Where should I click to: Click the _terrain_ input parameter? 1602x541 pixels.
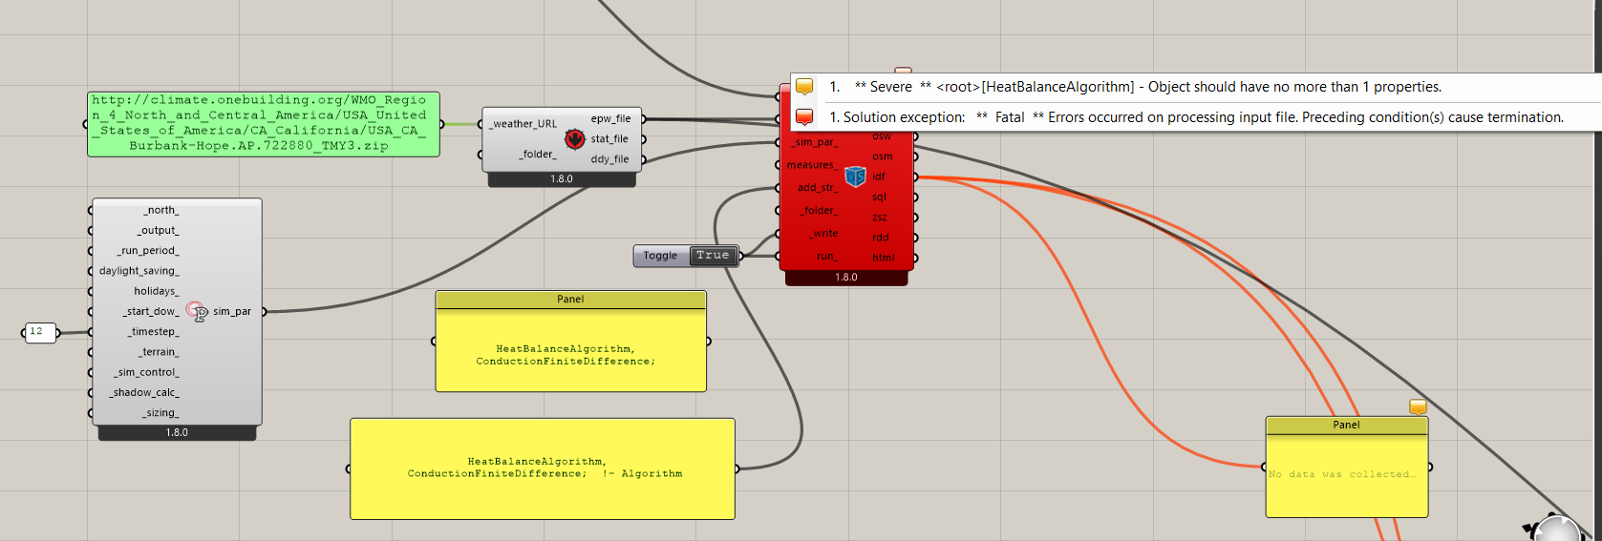pos(159,352)
